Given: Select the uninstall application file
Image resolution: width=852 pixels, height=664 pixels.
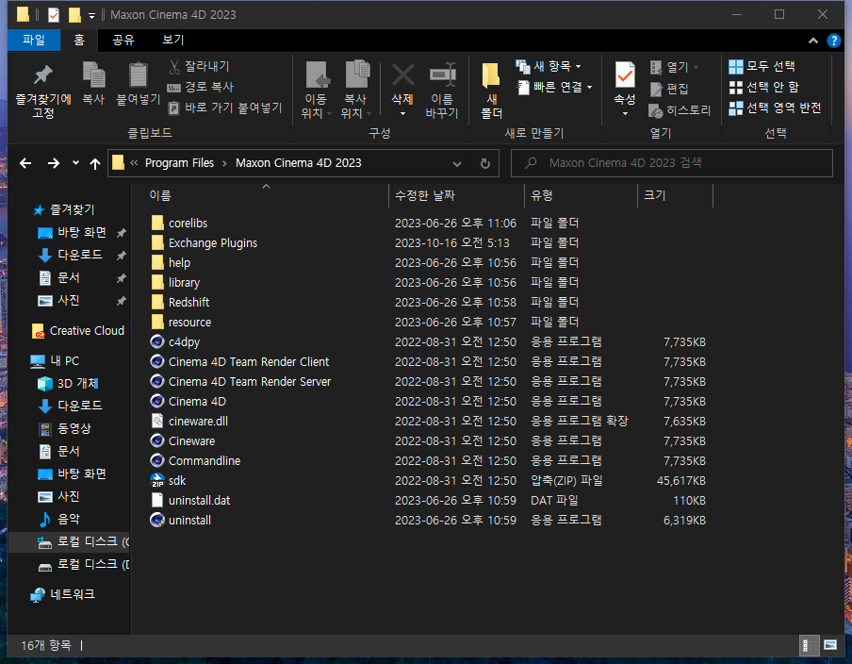Looking at the screenshot, I should click(x=189, y=521).
